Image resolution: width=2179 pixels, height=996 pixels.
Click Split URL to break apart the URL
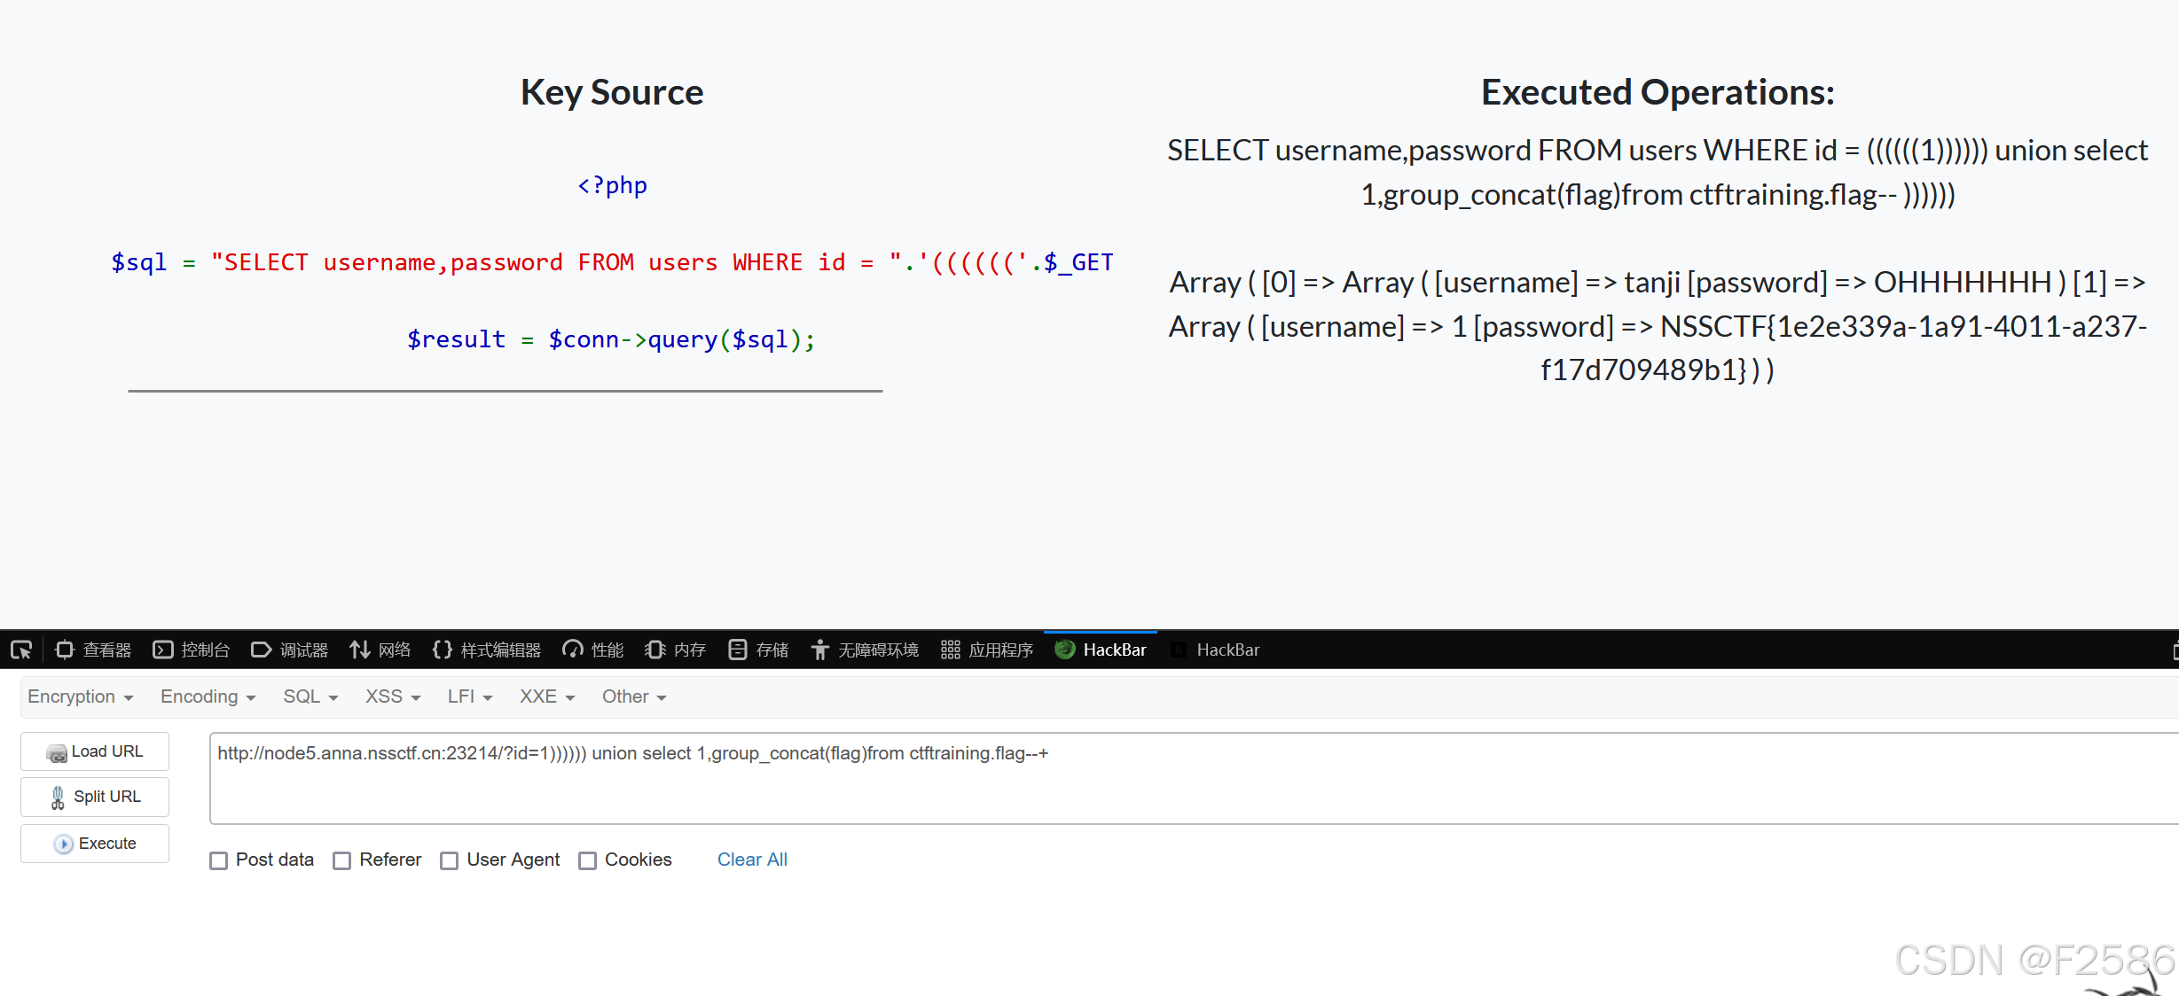(x=94, y=797)
